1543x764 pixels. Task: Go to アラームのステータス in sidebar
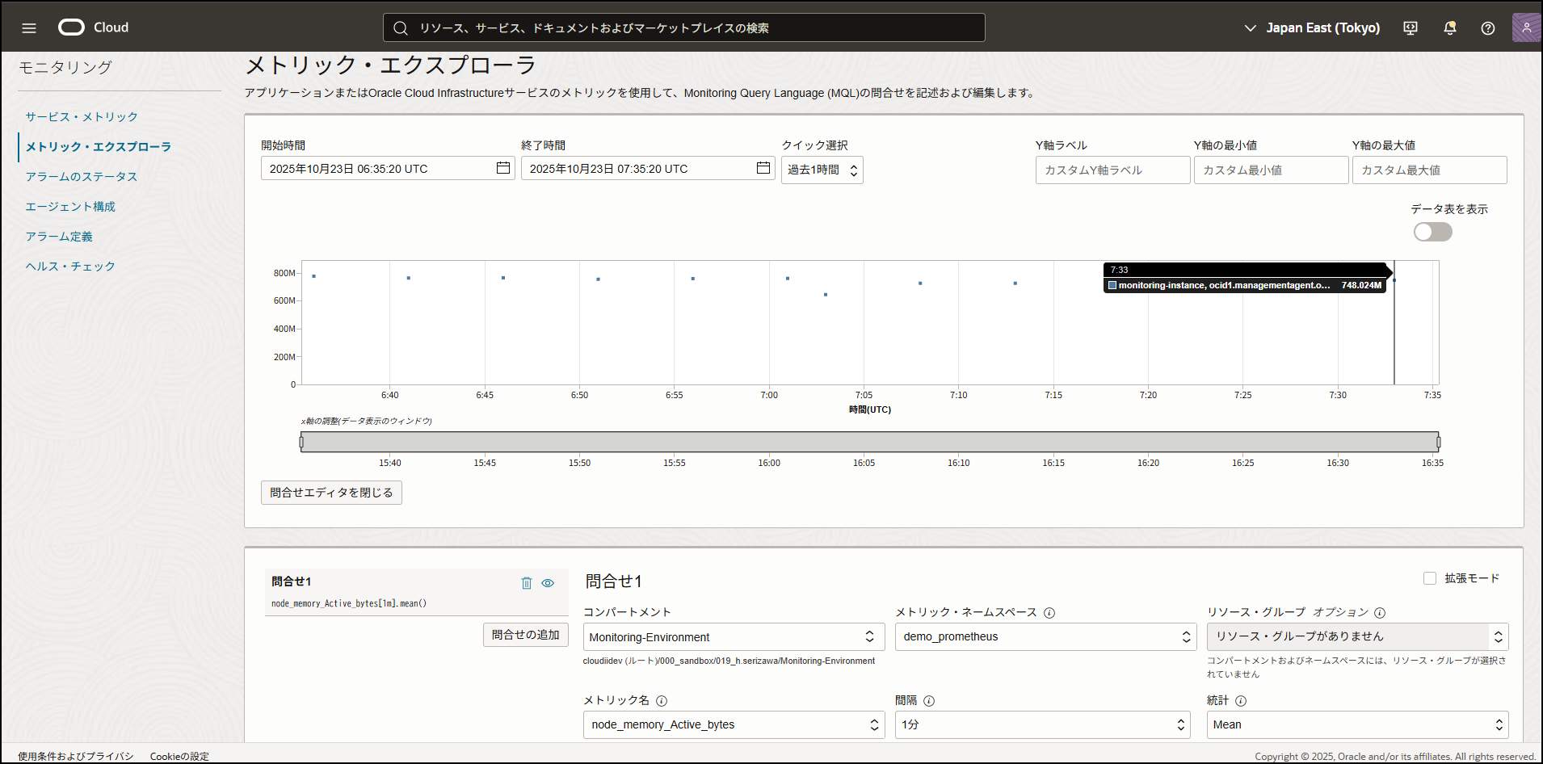[82, 177]
